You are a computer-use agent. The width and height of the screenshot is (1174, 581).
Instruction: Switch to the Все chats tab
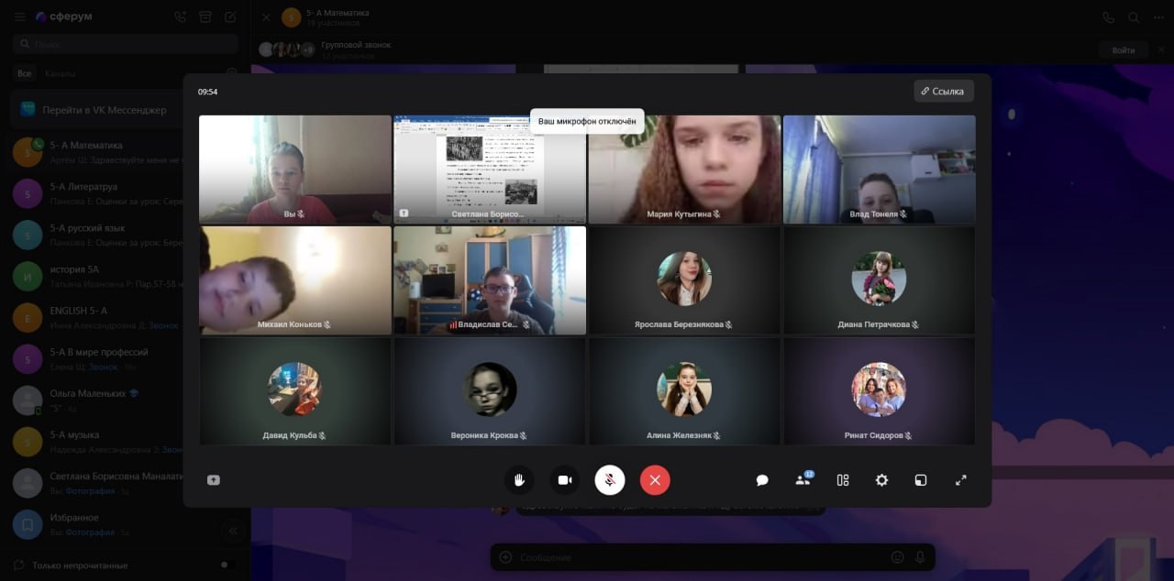[24, 73]
